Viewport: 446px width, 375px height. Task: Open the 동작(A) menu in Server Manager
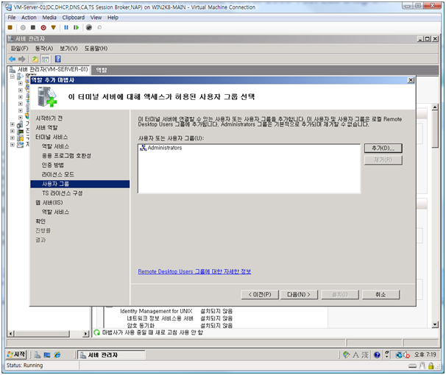pos(44,49)
